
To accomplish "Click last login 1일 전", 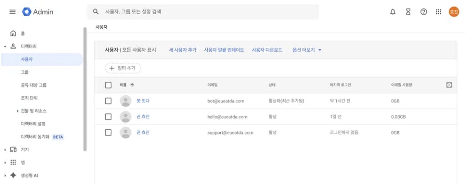I will [335, 117].
